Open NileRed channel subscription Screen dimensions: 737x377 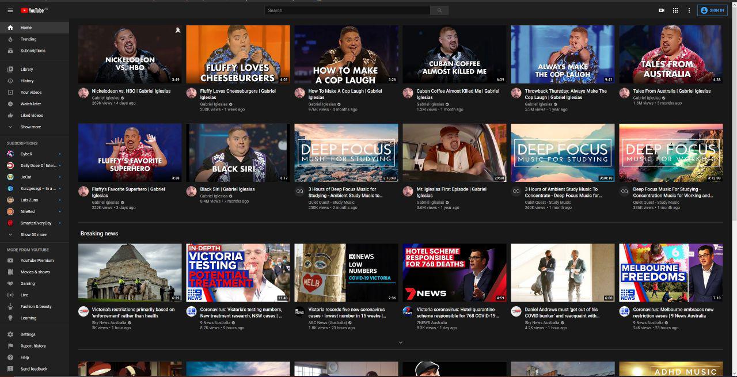coord(35,211)
